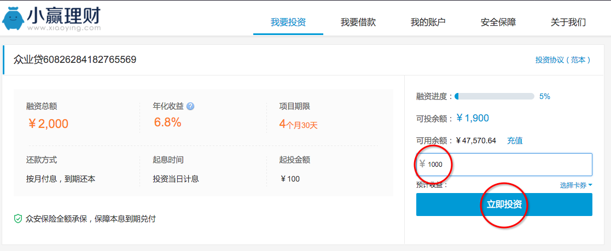Click the loan title 众业贷60826284182765569
The height and width of the screenshot is (251, 611).
[x=75, y=60]
